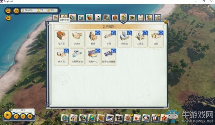
Task: Click the time progress bar under date
Action: coord(22,112)
